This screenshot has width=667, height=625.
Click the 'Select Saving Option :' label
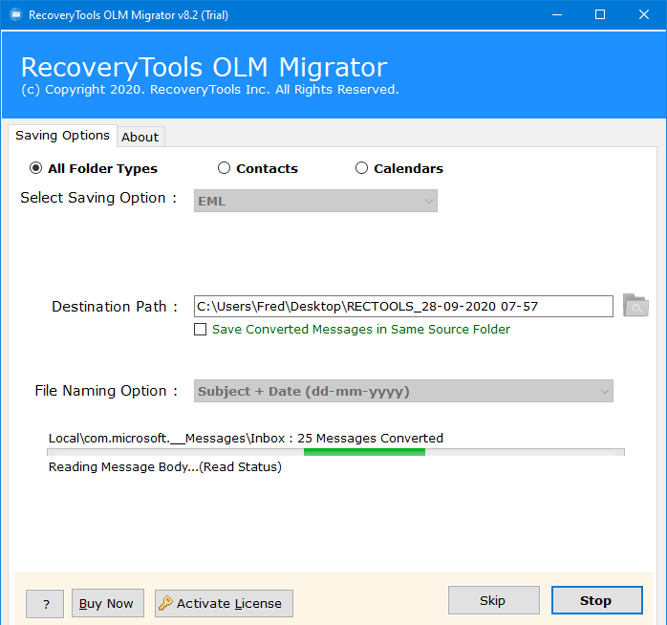point(98,198)
